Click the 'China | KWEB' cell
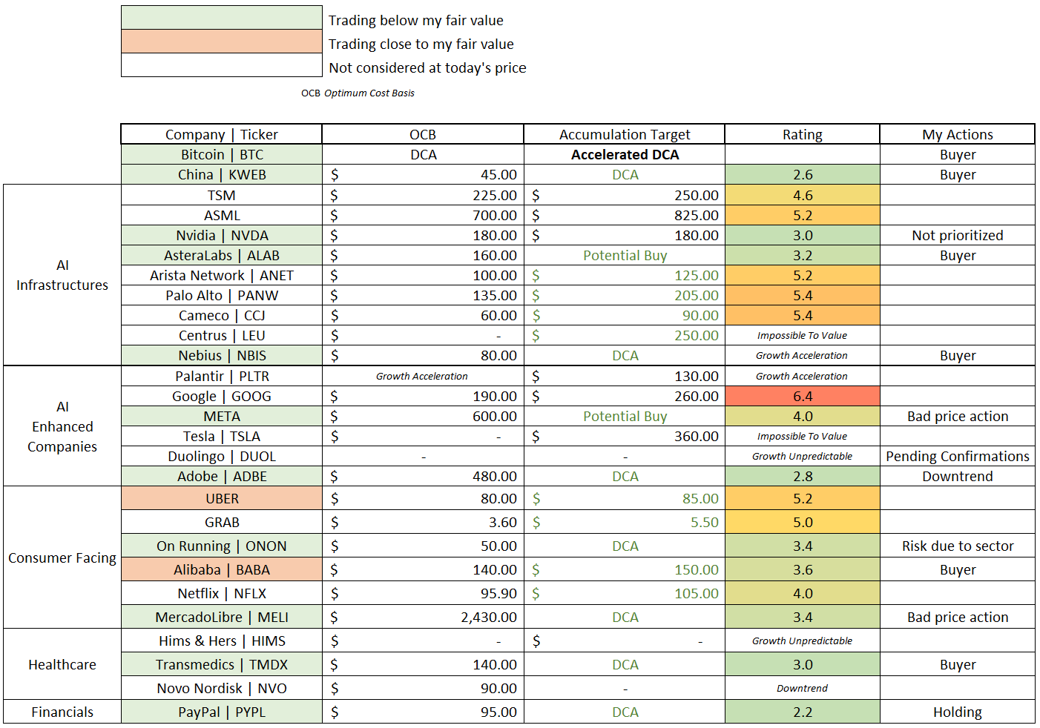The width and height of the screenshot is (1040, 728). tap(222, 174)
